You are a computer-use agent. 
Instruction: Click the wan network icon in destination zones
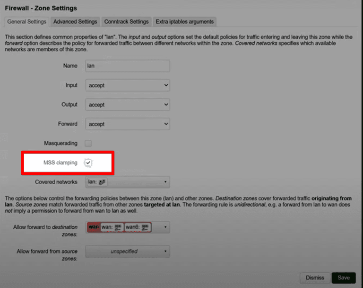[x=118, y=227]
